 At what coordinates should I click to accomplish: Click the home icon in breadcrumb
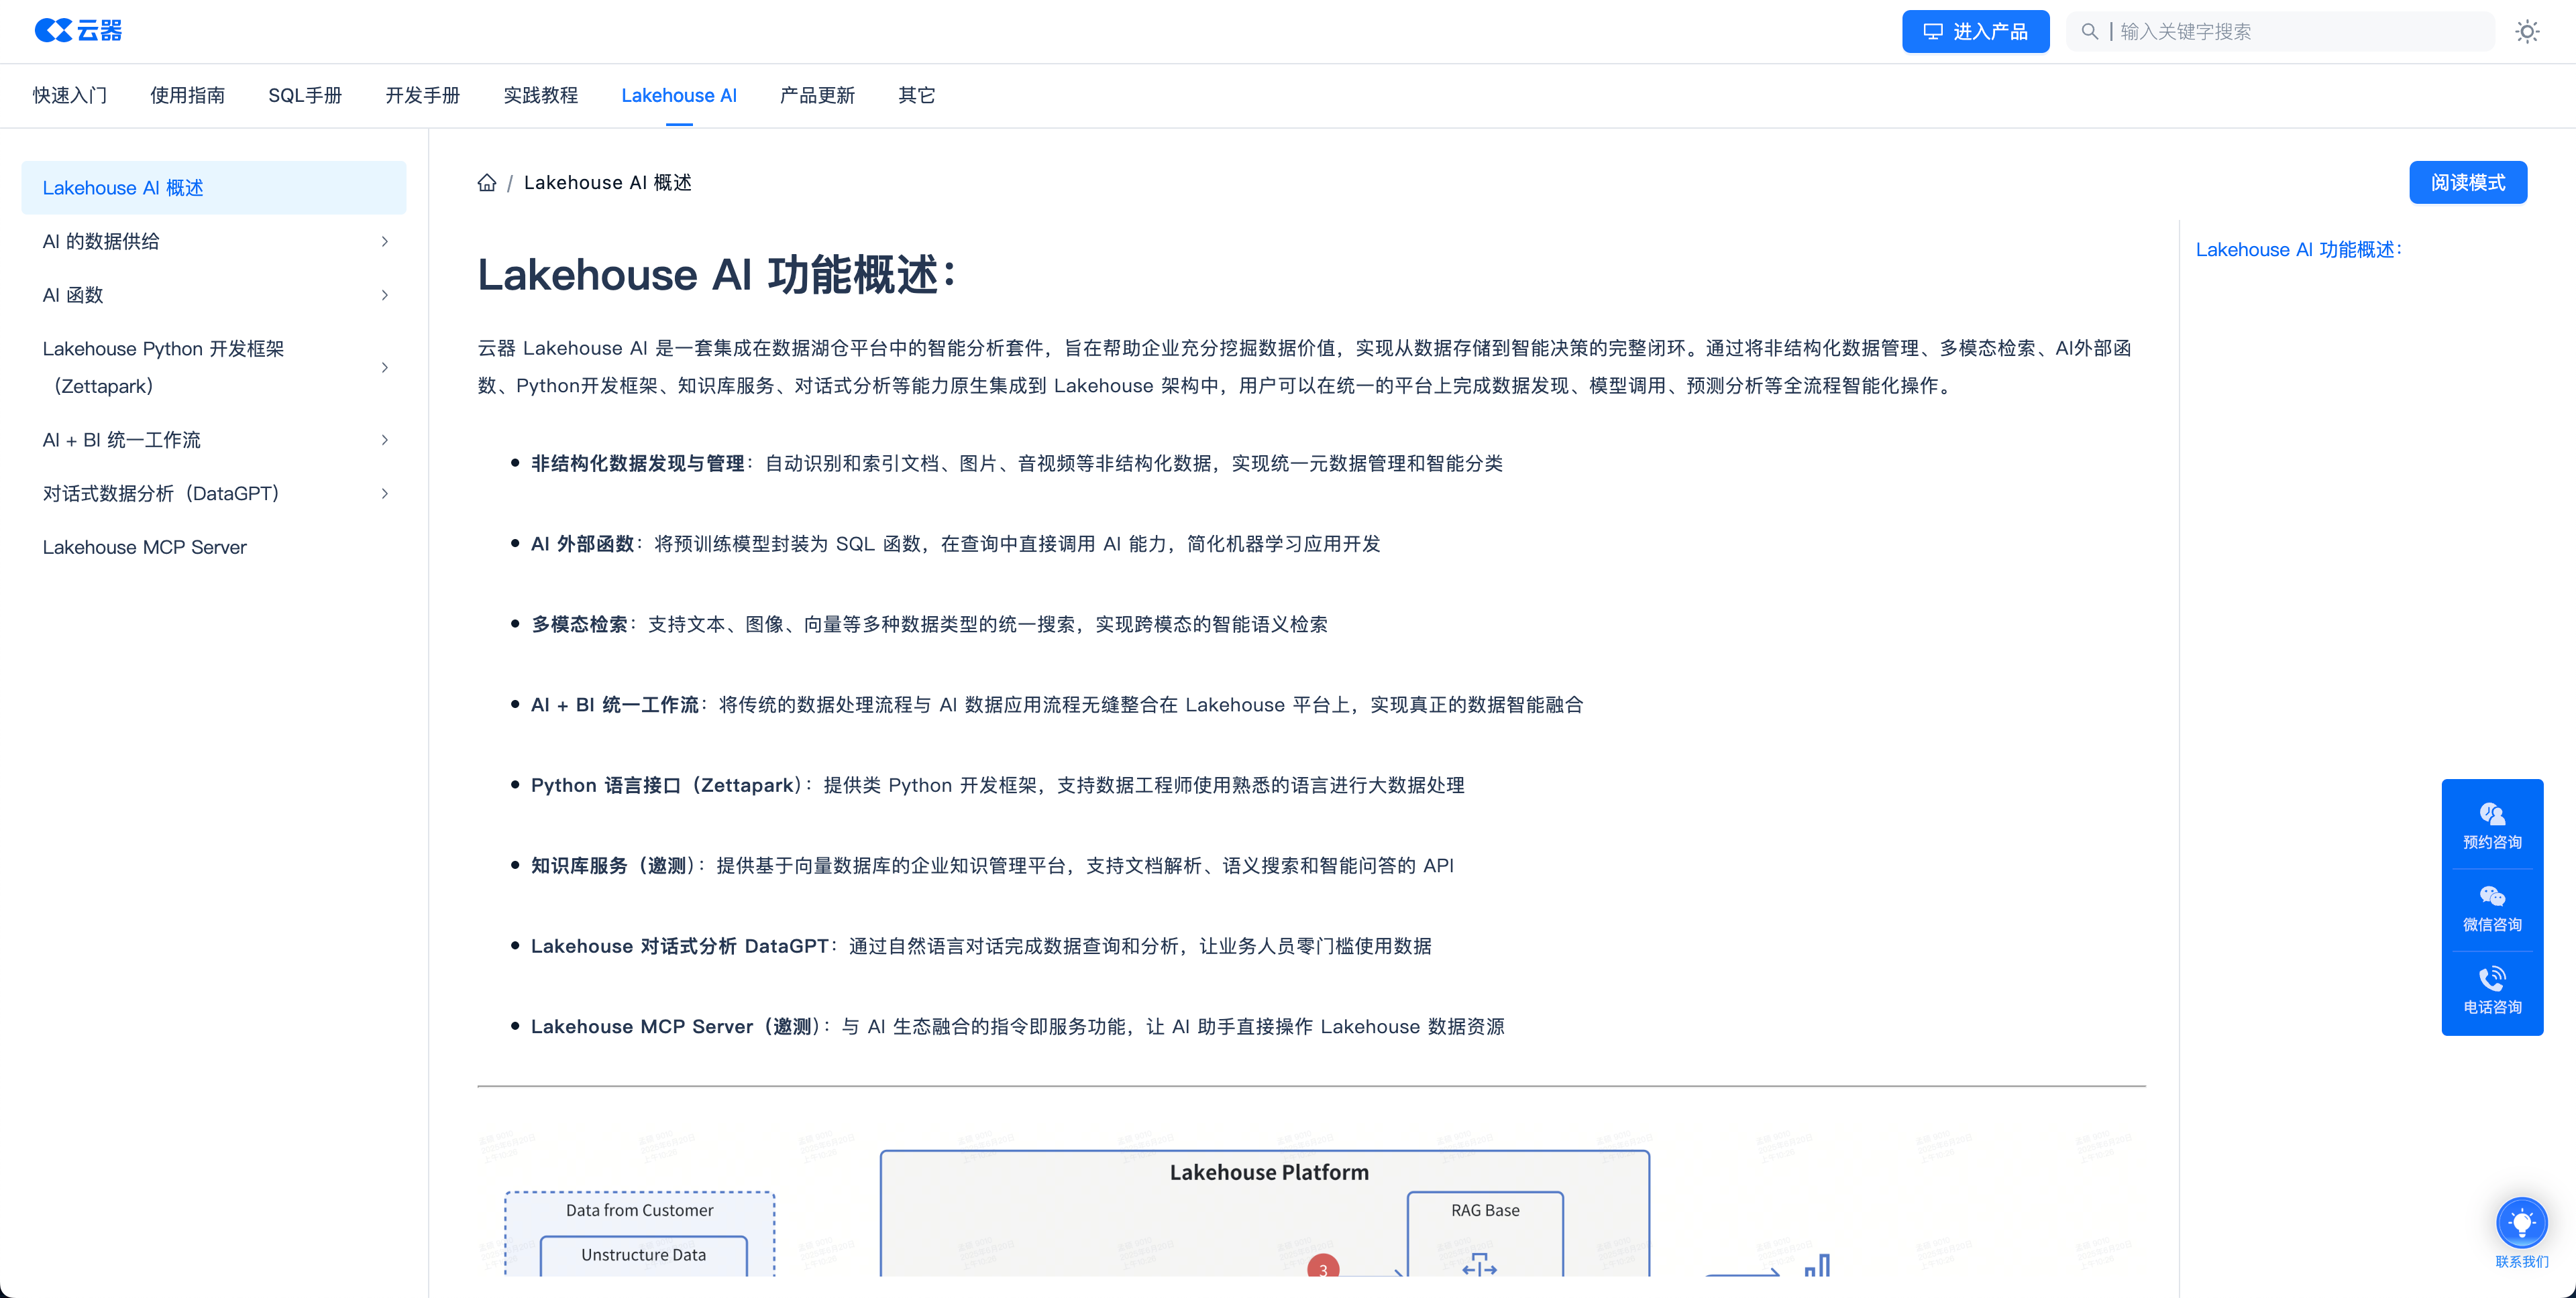(x=487, y=182)
